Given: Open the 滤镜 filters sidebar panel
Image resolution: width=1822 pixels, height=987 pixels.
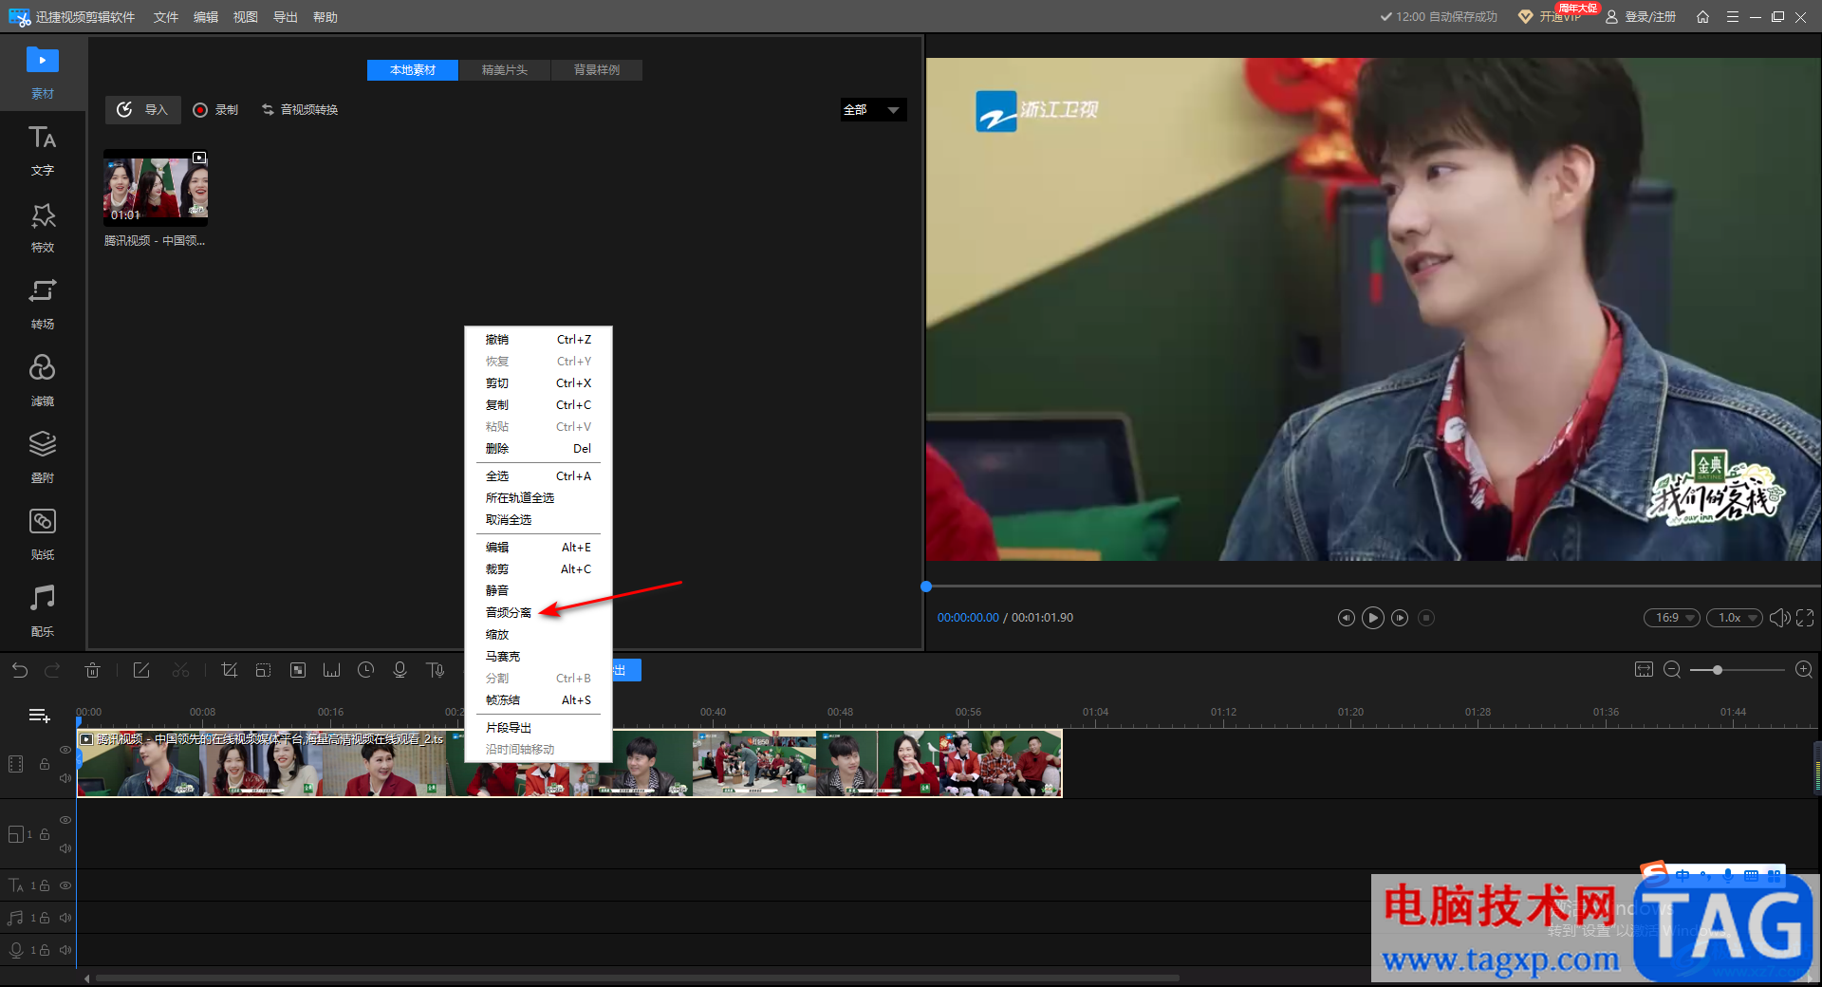Looking at the screenshot, I should point(43,381).
